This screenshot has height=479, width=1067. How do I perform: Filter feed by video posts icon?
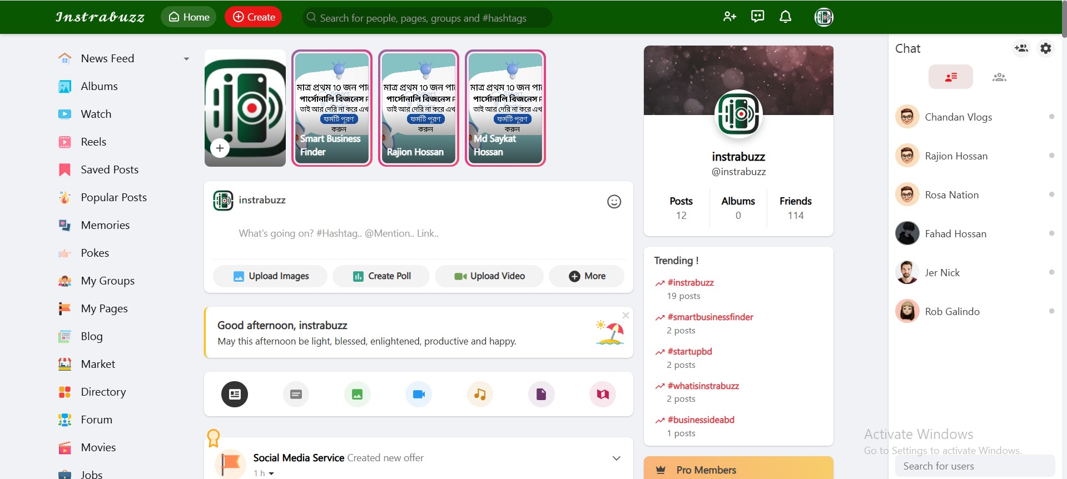[x=419, y=395]
